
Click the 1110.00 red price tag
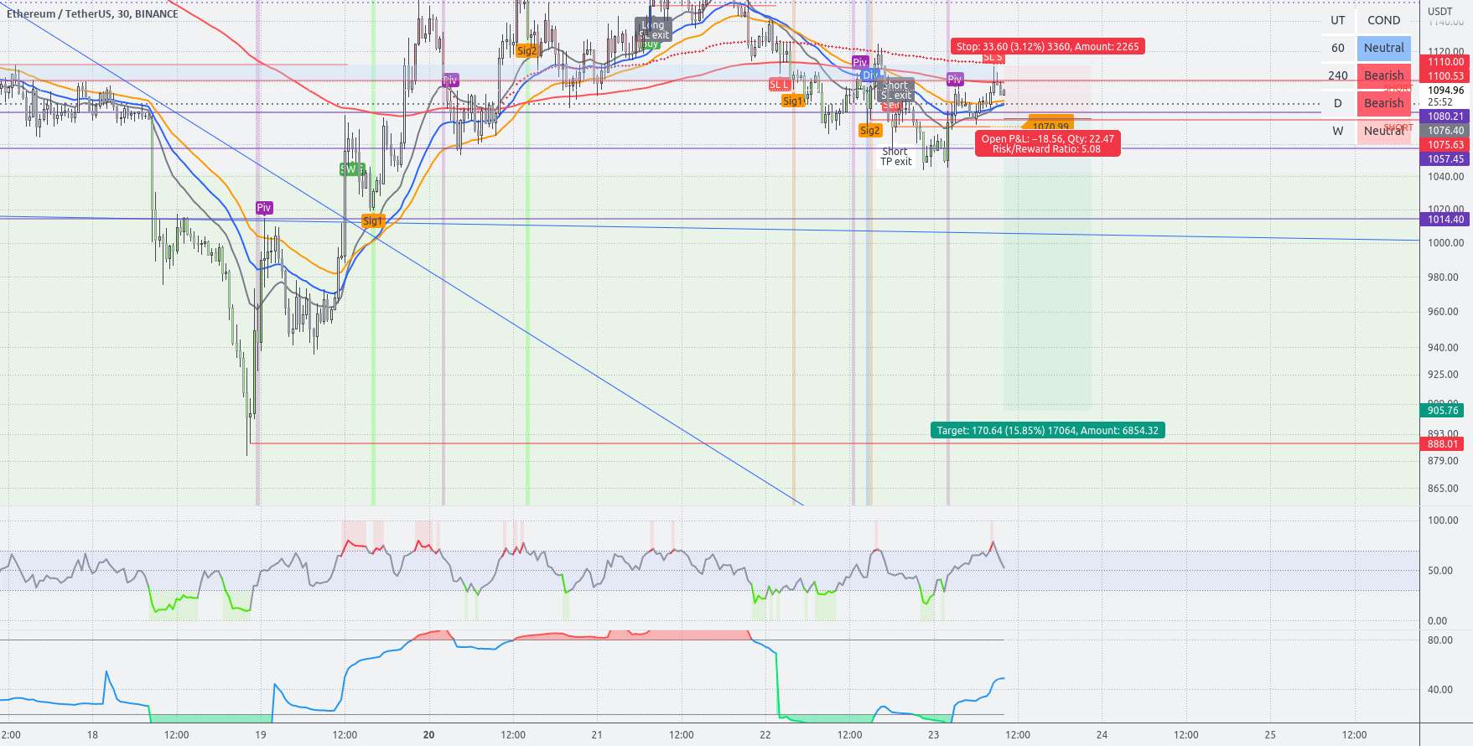click(1446, 62)
